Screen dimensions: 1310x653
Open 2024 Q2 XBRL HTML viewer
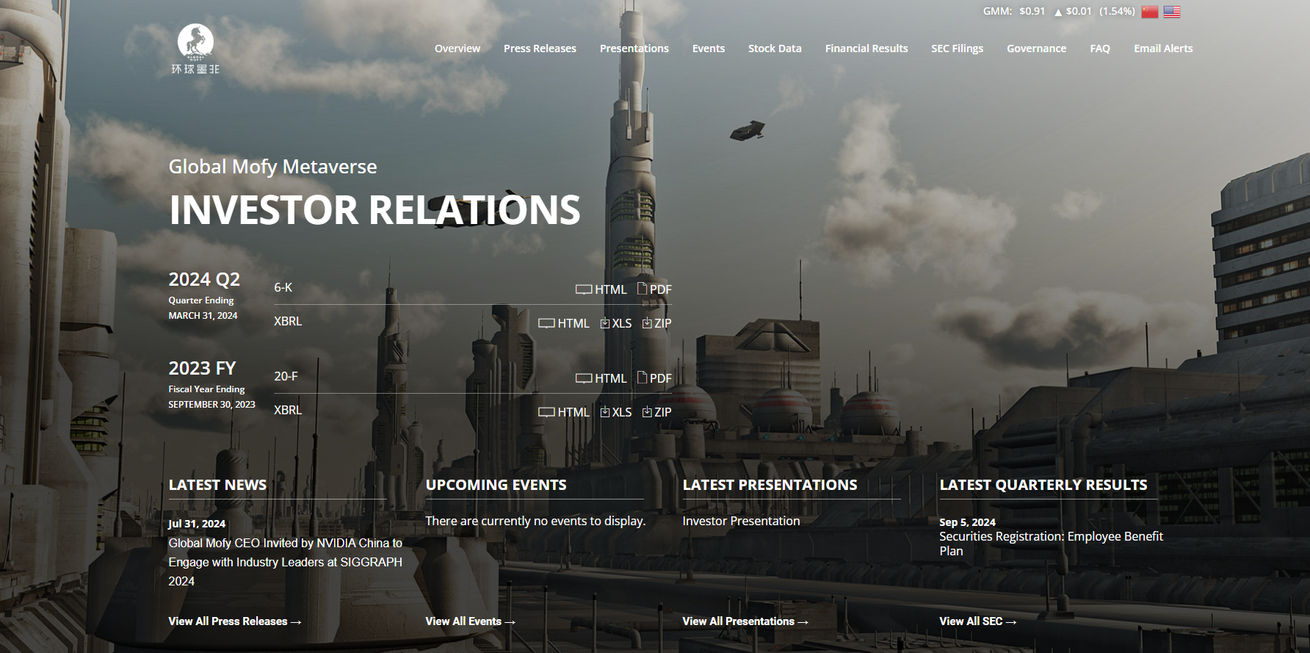click(564, 323)
